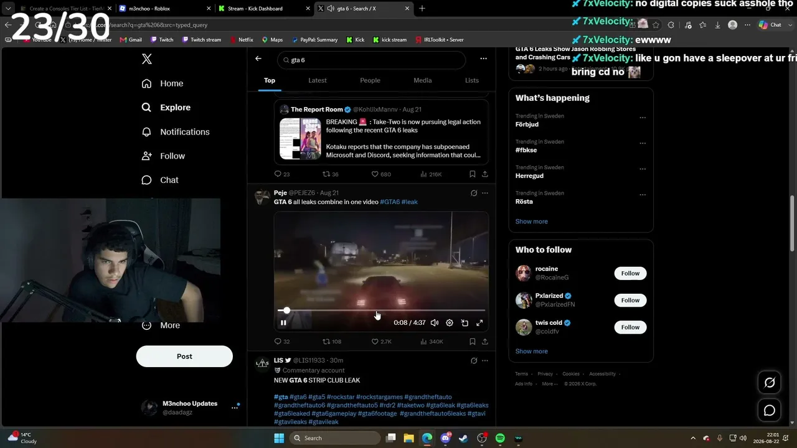Open browser tab search dropdown
797x448 pixels.
[8, 9]
